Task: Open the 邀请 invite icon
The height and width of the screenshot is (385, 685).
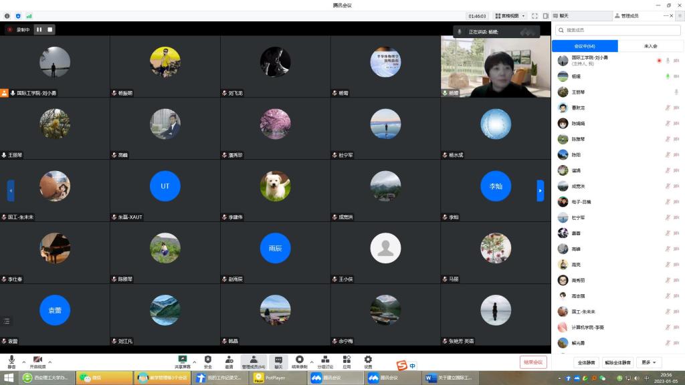Action: [x=229, y=360]
